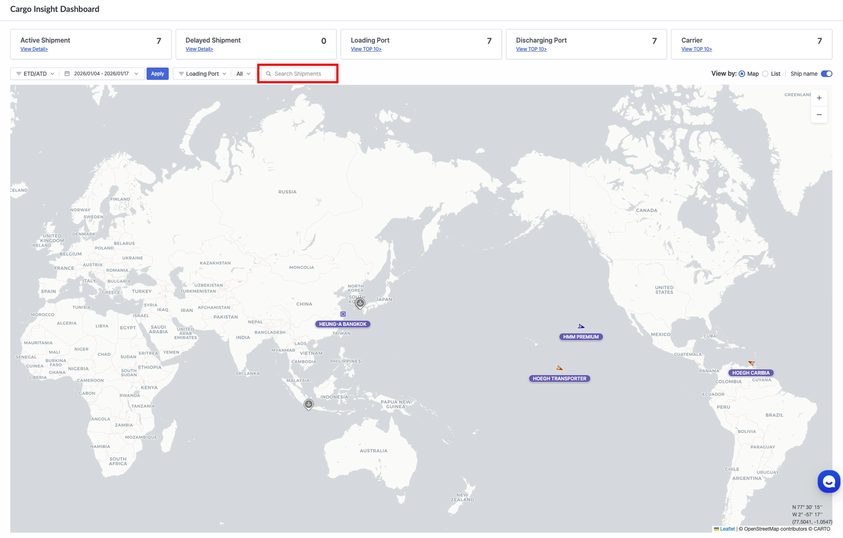This screenshot has width=843, height=538.
Task: Select the Map view radio button
Action: coord(742,74)
